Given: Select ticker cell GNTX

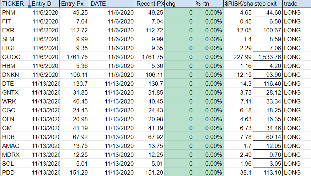Looking at the screenshot, I should (x=15, y=92).
